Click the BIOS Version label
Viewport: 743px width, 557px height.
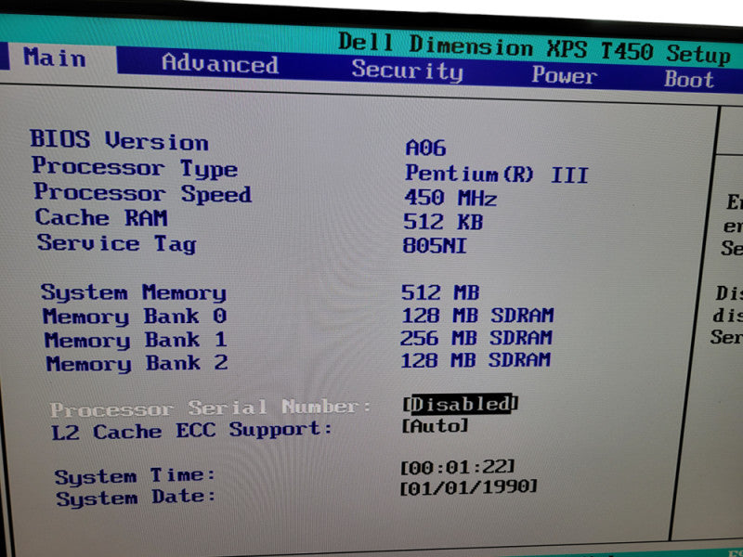(120, 140)
